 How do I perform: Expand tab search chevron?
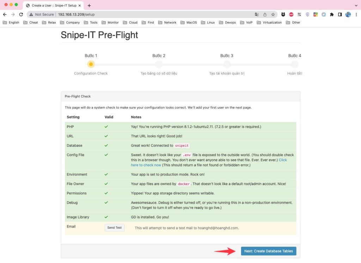[x=356, y=6]
